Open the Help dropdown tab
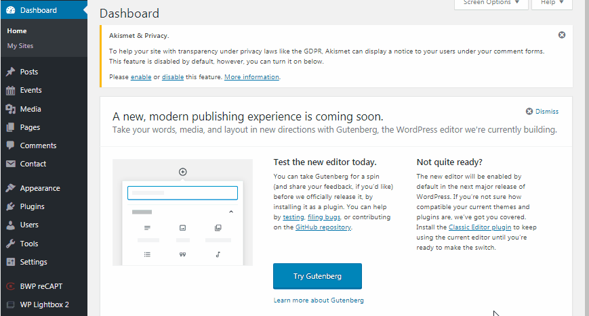Viewport: 589px width, 316px height. tap(552, 3)
